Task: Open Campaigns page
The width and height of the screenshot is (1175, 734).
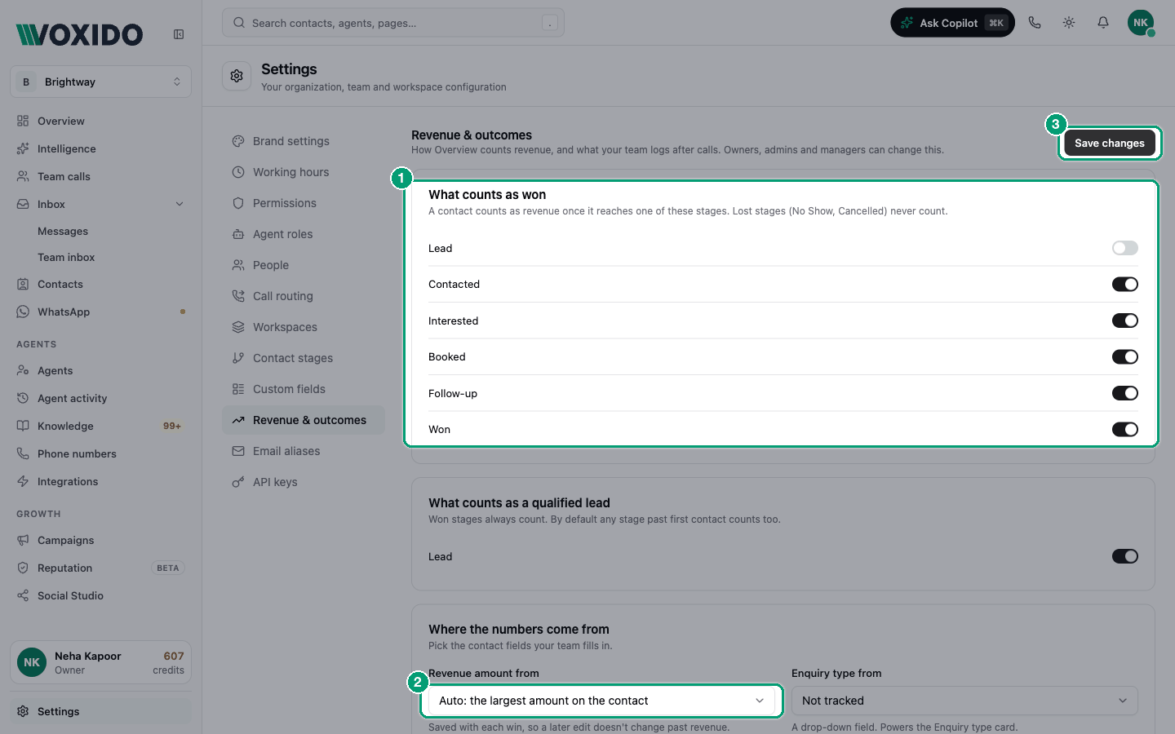Action: [x=101, y=540]
